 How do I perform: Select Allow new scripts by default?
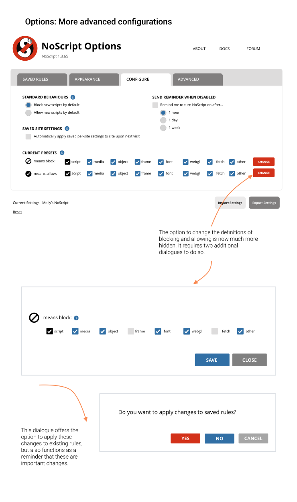point(28,113)
